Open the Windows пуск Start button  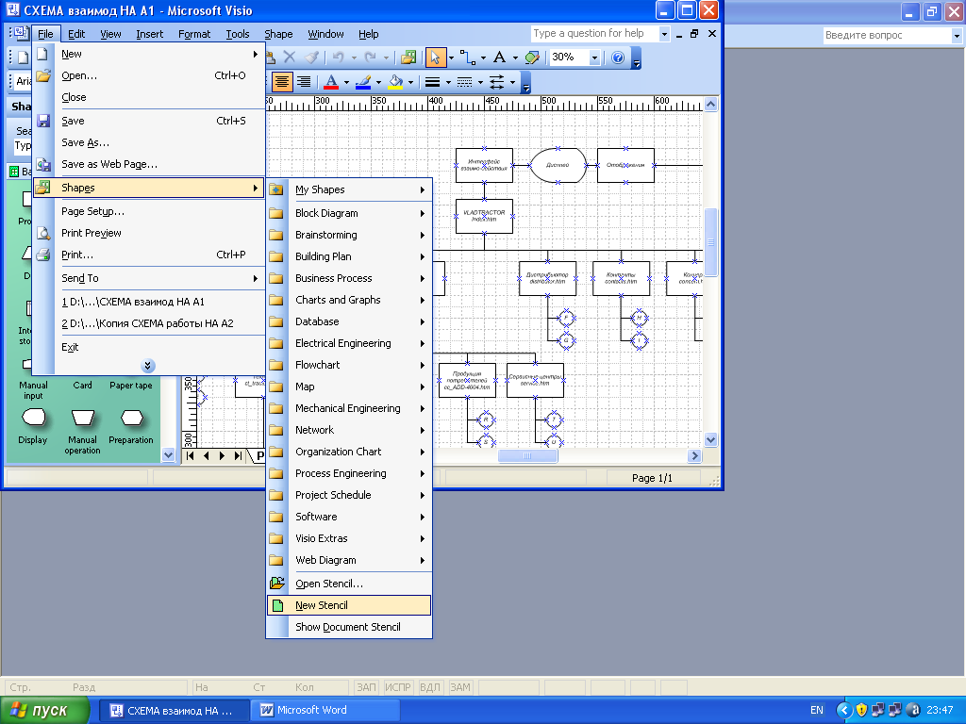pos(44,710)
